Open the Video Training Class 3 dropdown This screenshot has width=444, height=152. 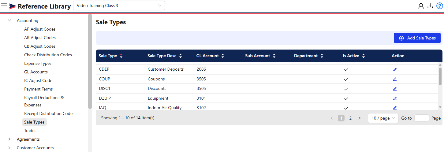coord(119,6)
